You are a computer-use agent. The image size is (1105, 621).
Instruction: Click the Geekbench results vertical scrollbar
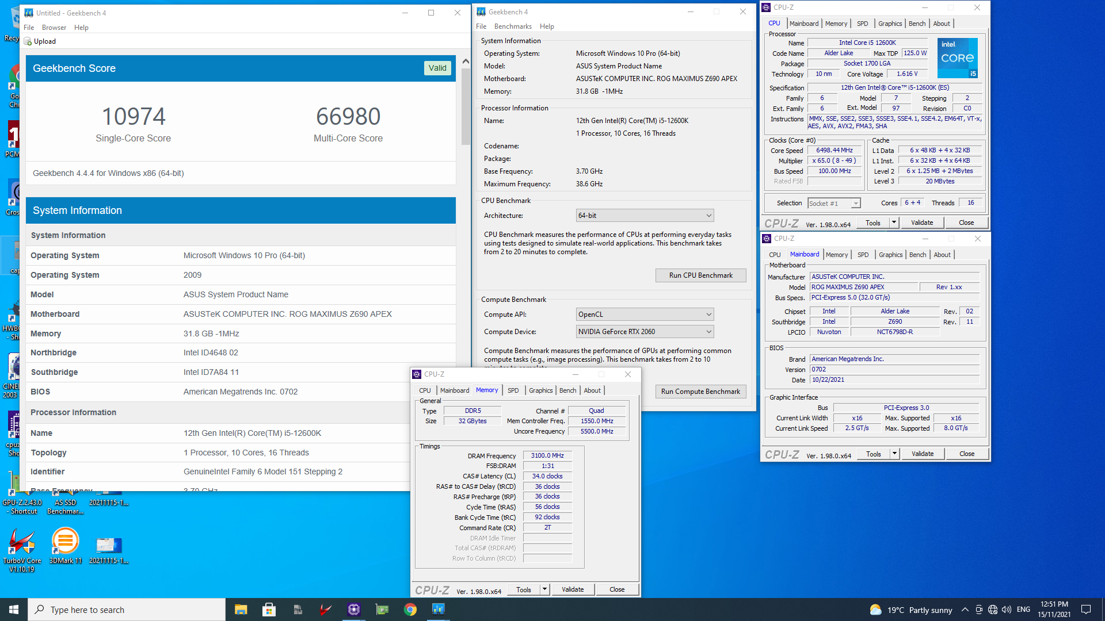466,106
